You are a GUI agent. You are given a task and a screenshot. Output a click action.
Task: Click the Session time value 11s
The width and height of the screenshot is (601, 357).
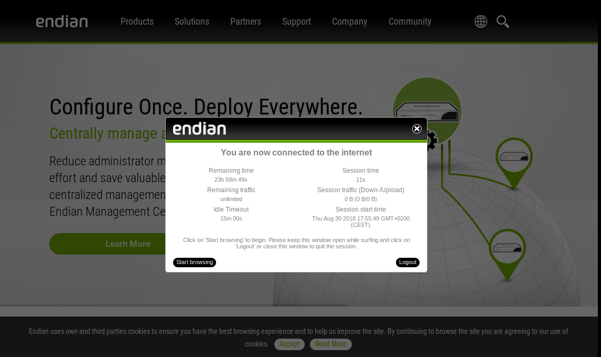(361, 180)
